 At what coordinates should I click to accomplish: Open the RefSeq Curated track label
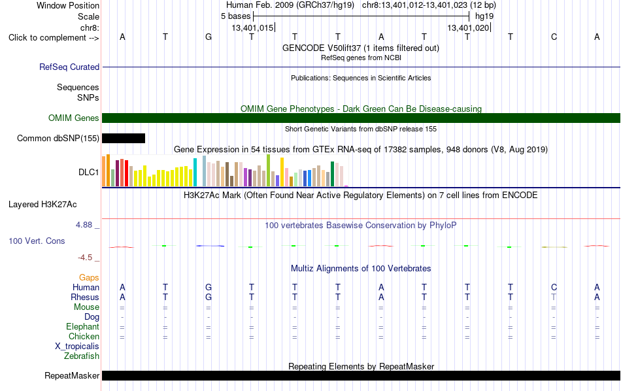69,67
